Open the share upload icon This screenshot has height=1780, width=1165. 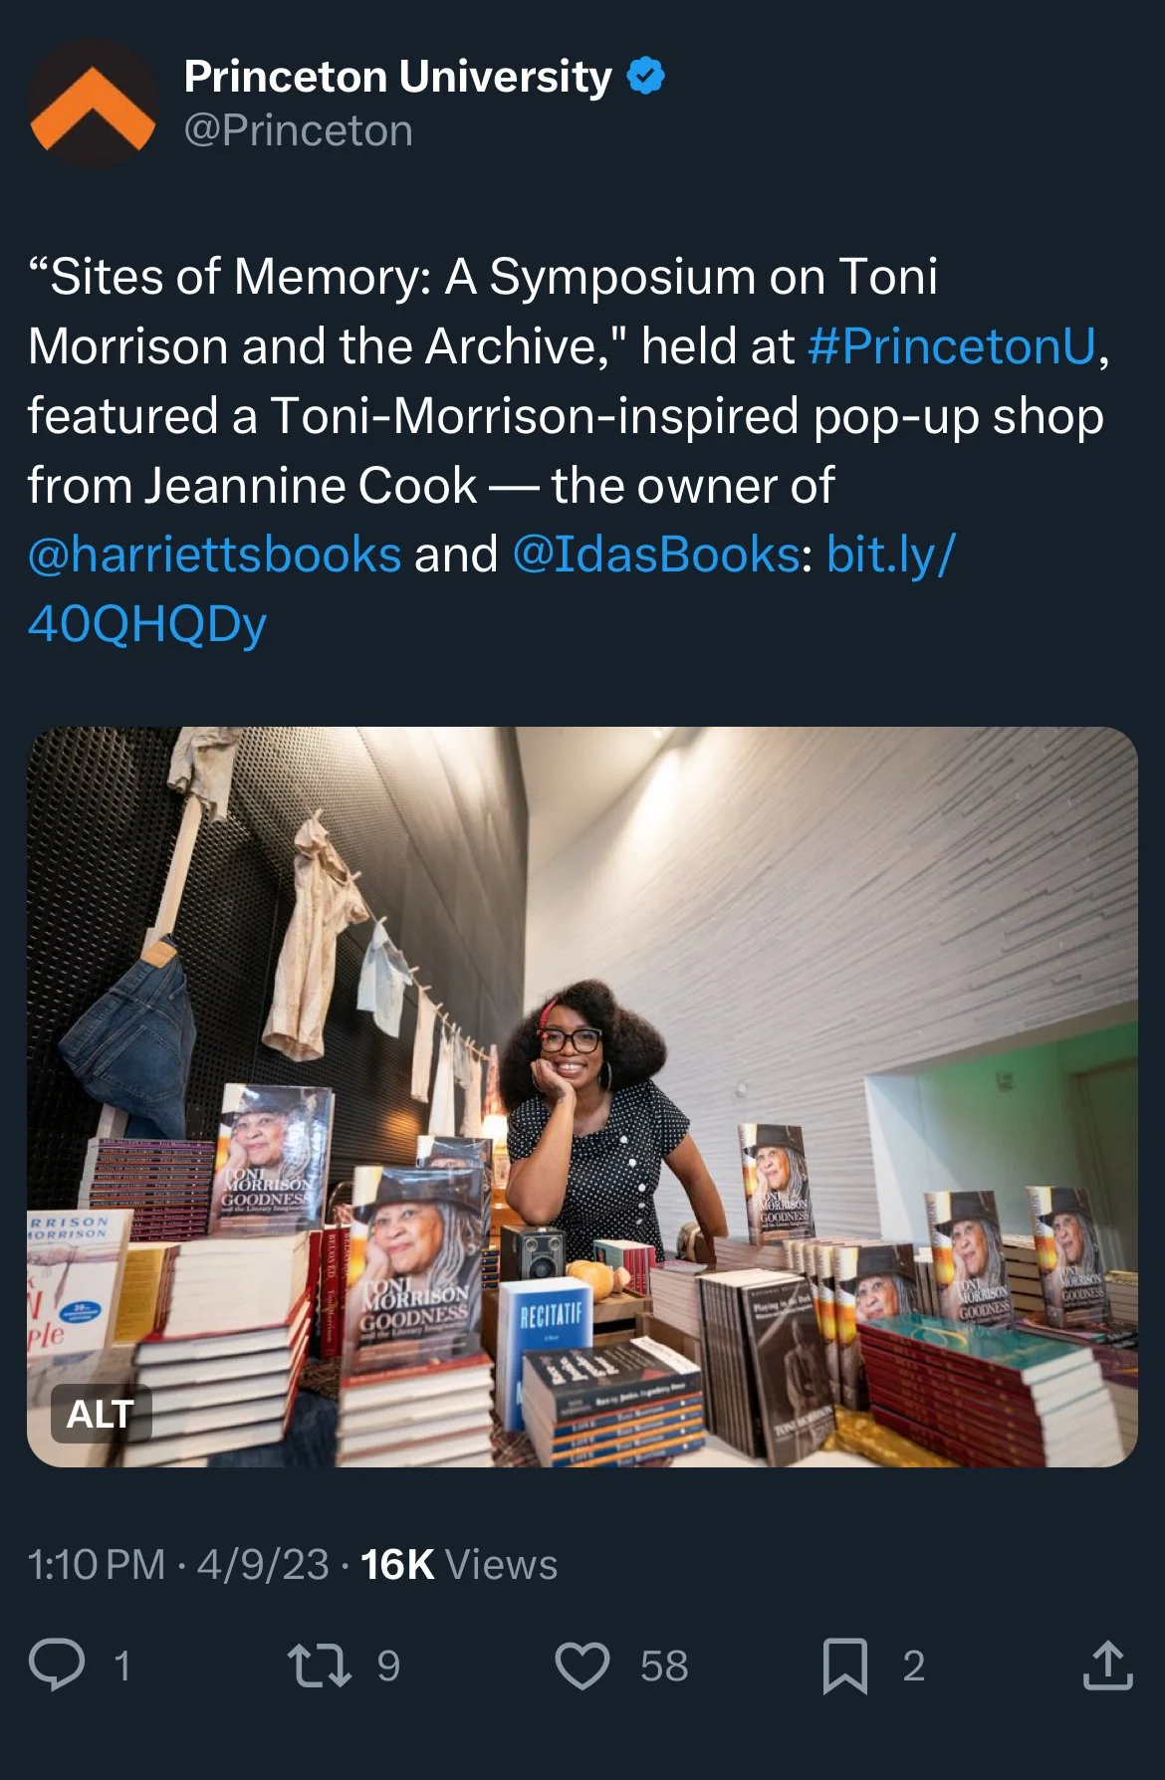tap(1107, 1666)
